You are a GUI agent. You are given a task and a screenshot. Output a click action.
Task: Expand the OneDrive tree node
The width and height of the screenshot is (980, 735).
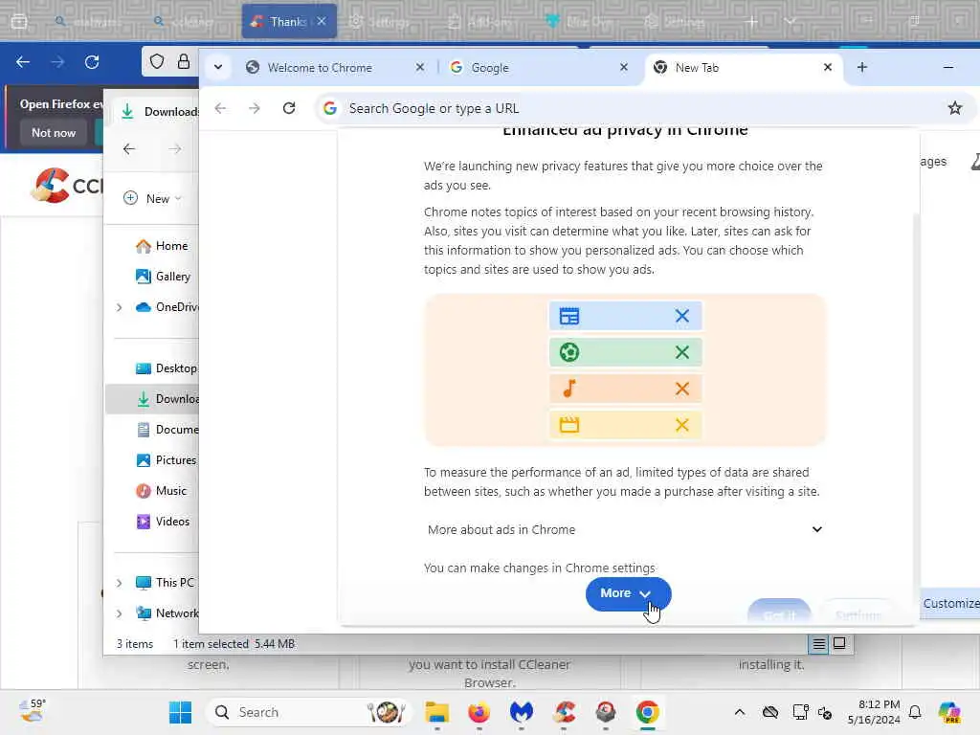(119, 307)
